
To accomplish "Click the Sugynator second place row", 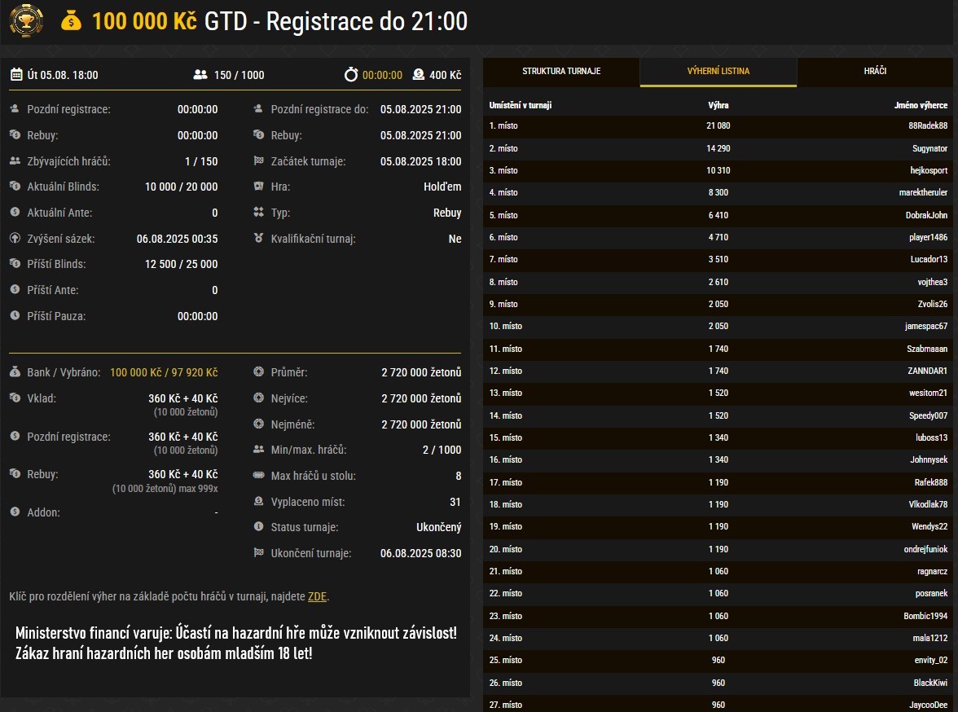I will (718, 149).
